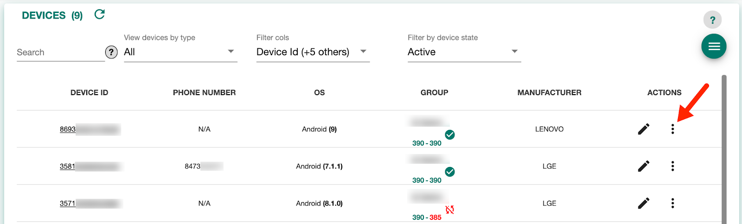Screen dimensions: 742x224
Task: Refresh the devices list icon
Action: pos(99,14)
